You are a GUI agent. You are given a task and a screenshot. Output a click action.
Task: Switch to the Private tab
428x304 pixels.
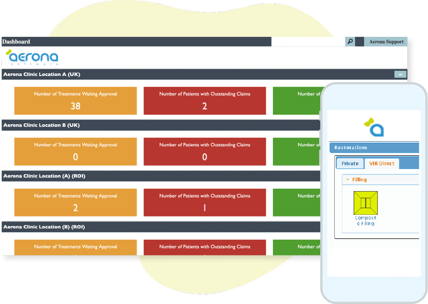coord(350,163)
